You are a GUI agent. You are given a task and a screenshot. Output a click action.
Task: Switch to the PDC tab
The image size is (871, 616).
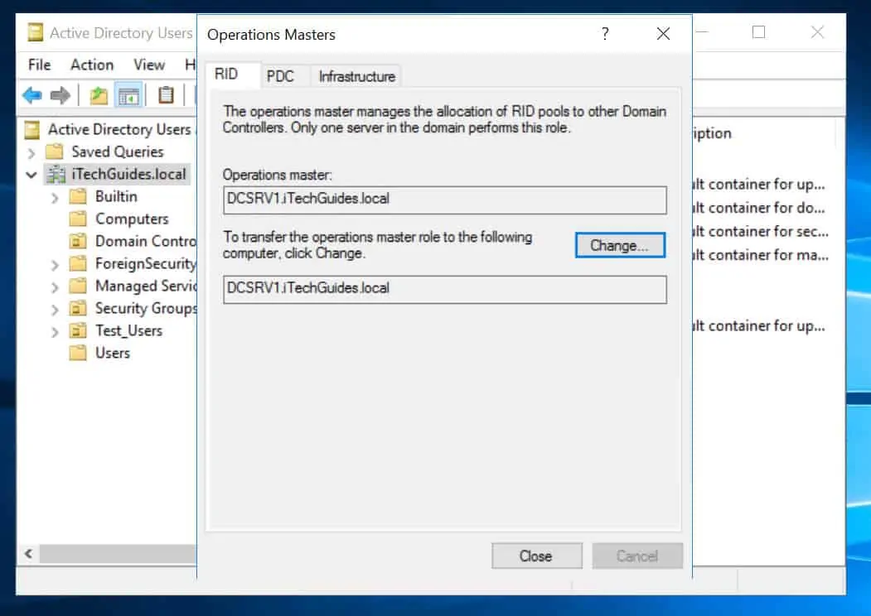coord(285,76)
